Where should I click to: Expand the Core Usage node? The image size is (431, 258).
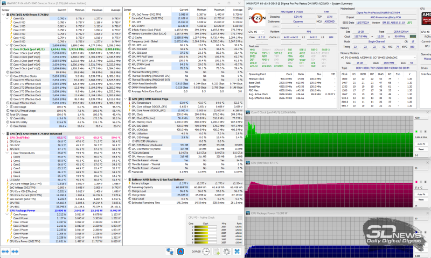pos(7,107)
